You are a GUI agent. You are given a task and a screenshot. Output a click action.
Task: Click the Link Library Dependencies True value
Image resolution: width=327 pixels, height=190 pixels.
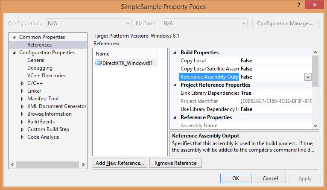246,93
